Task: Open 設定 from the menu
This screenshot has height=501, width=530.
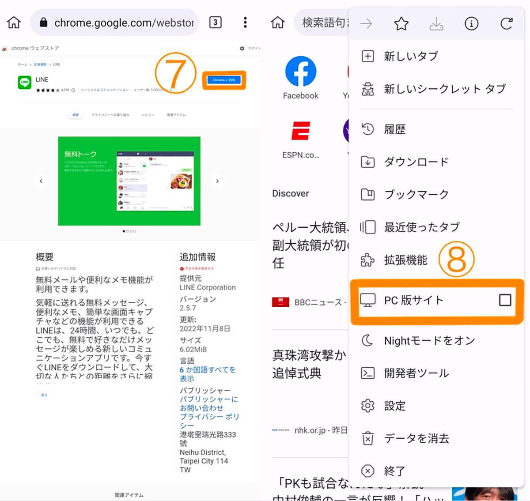Action: (436, 406)
